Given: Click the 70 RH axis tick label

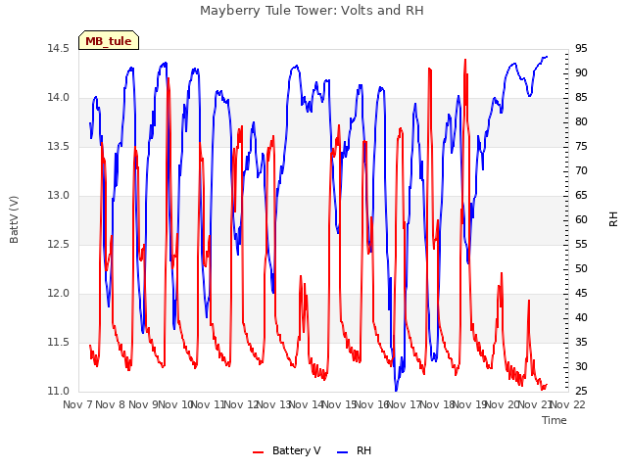Looking at the screenshot, I should [581, 170].
